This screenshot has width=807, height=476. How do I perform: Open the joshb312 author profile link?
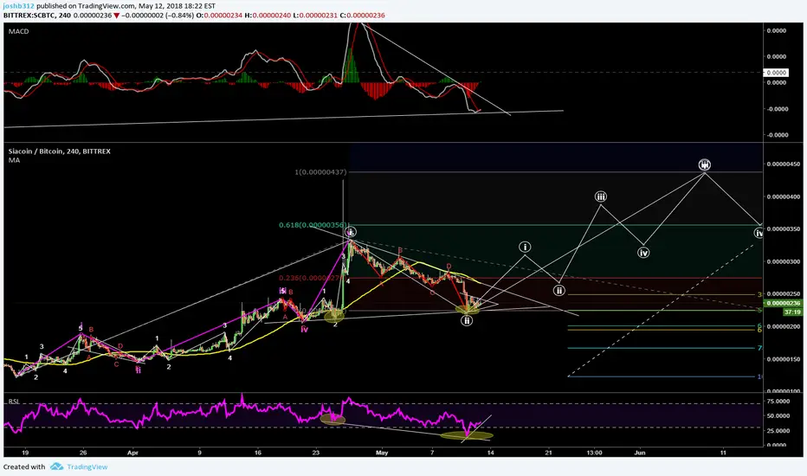point(19,6)
